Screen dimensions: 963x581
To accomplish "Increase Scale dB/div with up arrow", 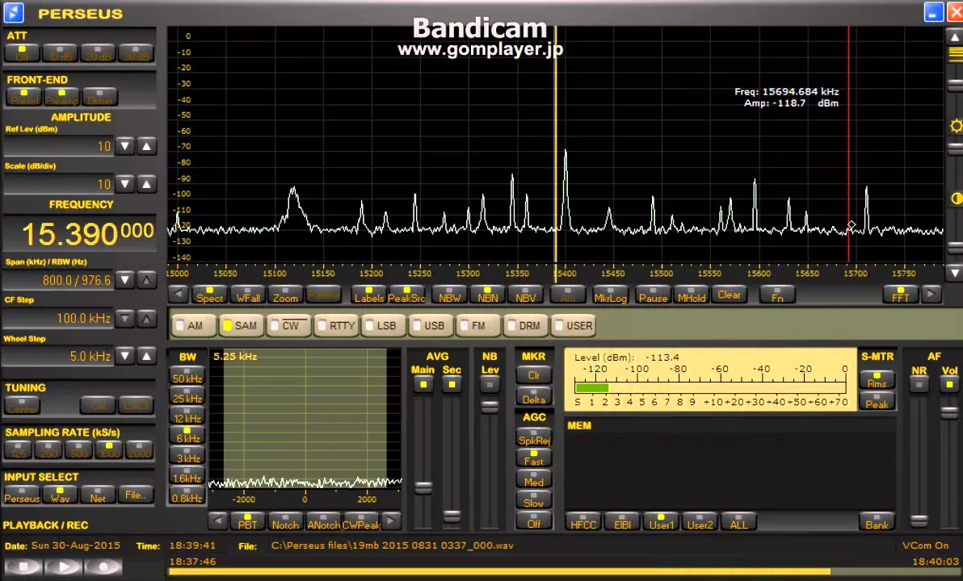I will 146,184.
